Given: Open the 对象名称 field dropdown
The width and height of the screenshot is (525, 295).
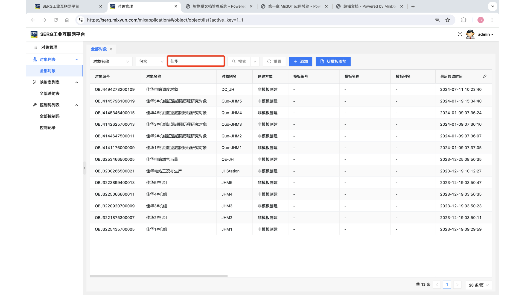Looking at the screenshot, I should (x=111, y=61).
